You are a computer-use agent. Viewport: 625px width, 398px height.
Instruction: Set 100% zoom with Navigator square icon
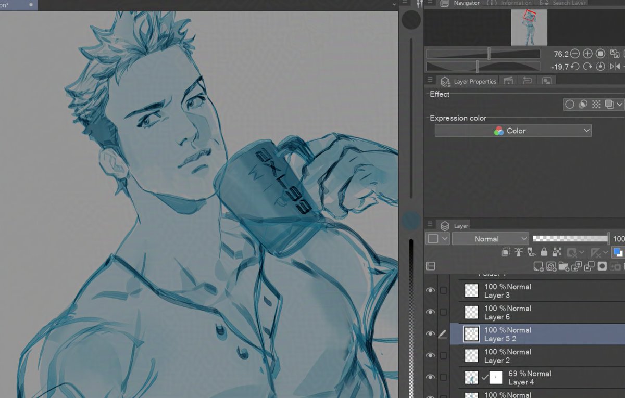click(601, 54)
